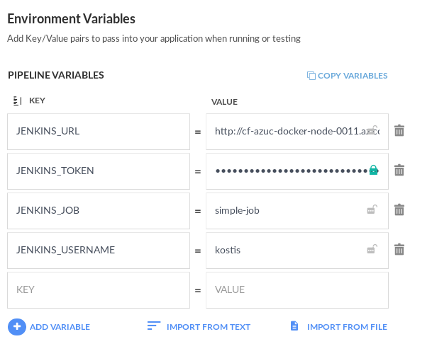Remove JENKINS_JOB variable with trash icon

click(x=399, y=210)
